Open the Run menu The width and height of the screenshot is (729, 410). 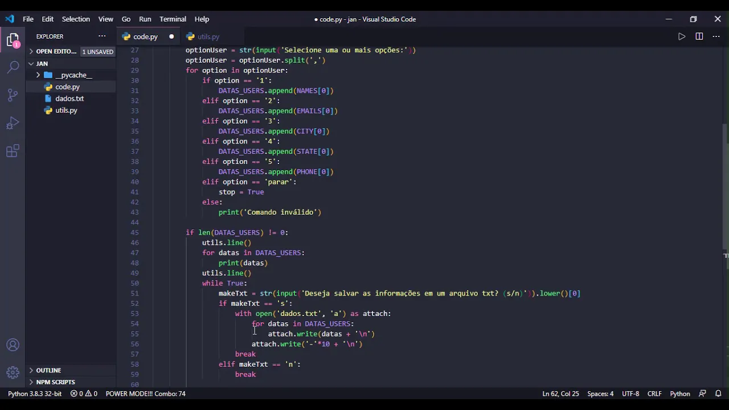pyautogui.click(x=145, y=19)
